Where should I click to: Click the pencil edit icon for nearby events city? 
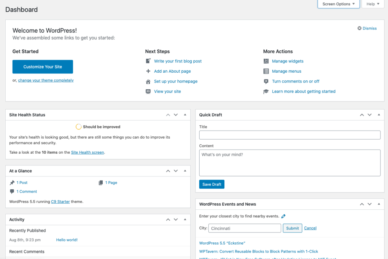point(283,216)
